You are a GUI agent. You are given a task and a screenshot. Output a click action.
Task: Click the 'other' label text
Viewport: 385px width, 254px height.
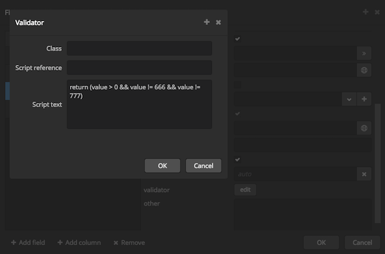pos(151,204)
